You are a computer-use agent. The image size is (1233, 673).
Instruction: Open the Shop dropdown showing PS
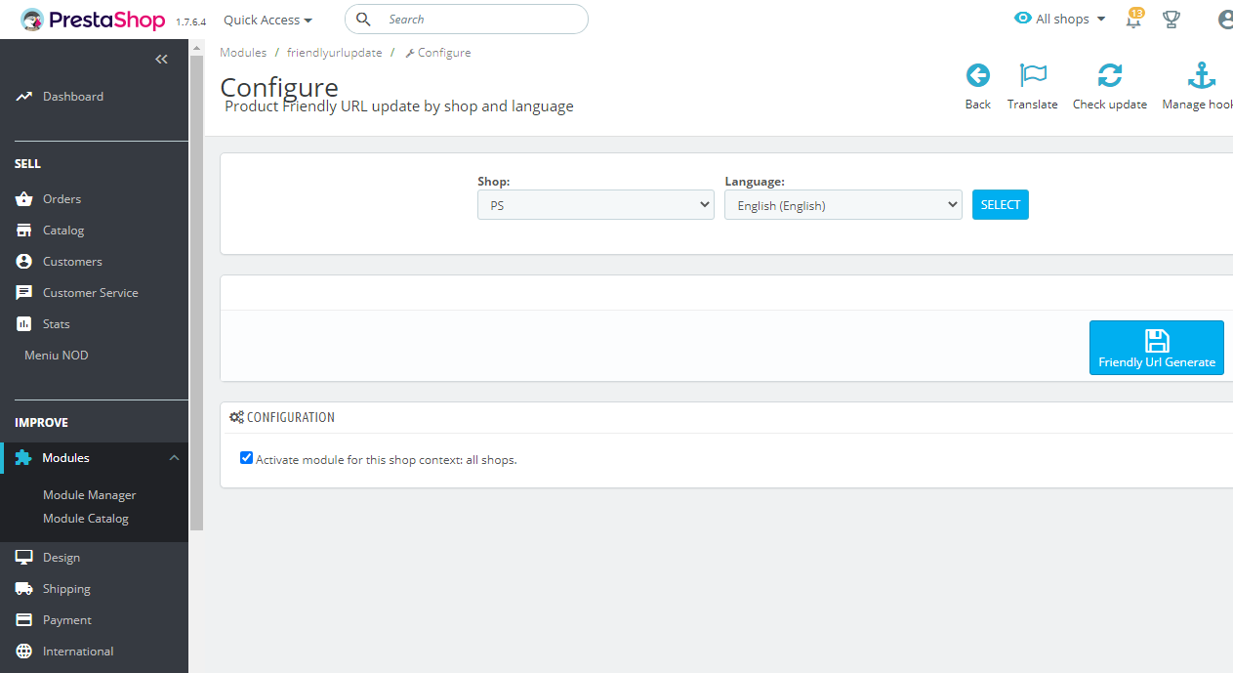[596, 205]
